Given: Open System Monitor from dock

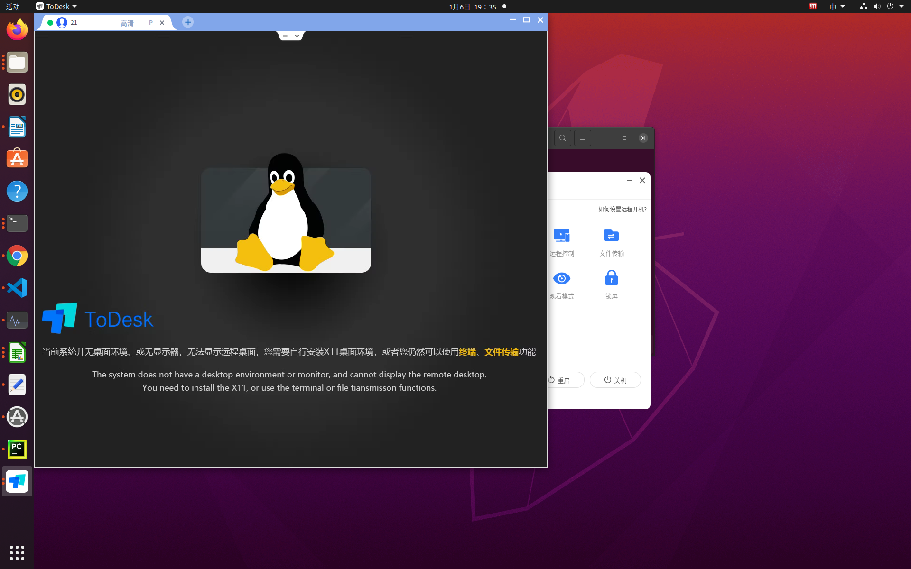Looking at the screenshot, I should tap(17, 320).
